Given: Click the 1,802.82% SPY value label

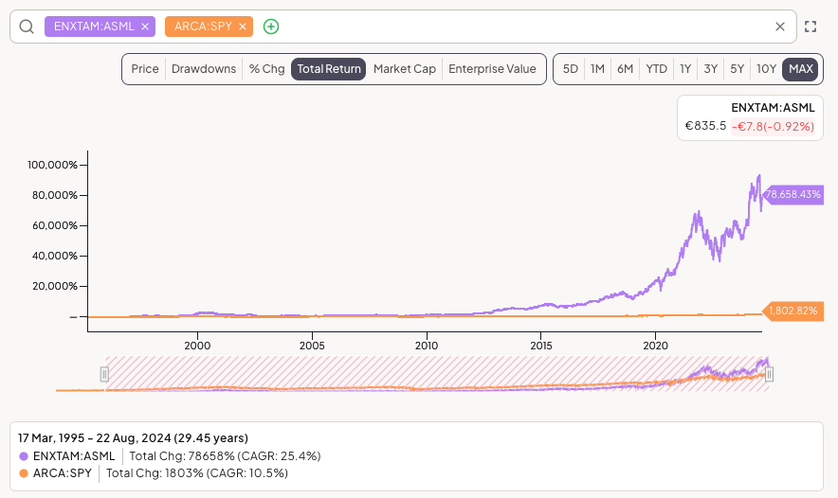Looking at the screenshot, I should pyautogui.click(x=793, y=311).
